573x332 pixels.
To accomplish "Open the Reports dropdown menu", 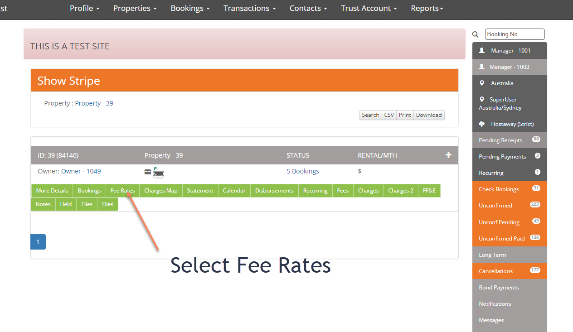I will 427,8.
